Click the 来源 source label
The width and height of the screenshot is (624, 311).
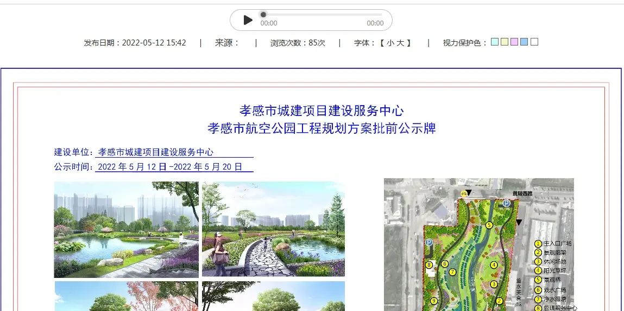tap(227, 43)
